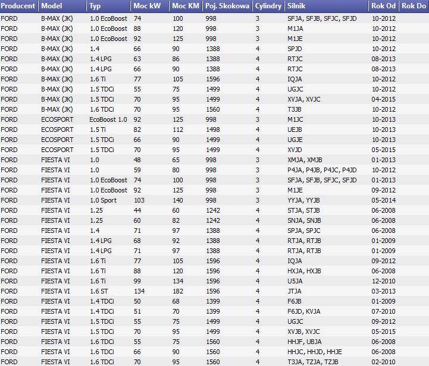Sort by the Producent column header
The width and height of the screenshot is (429, 366).
pyautogui.click(x=18, y=6)
